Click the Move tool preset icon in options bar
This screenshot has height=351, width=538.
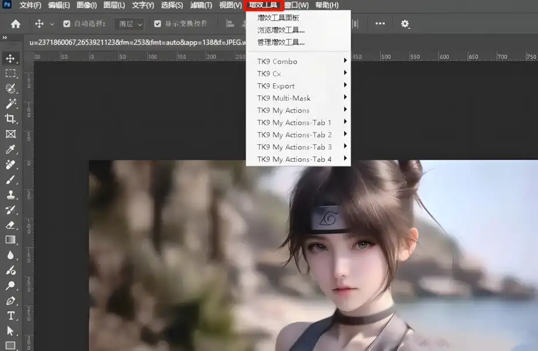(x=39, y=24)
